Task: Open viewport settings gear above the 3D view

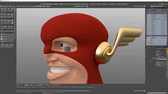Action: [x=87, y=6]
